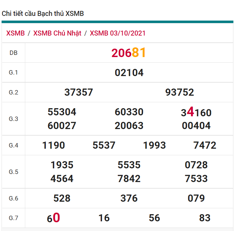This screenshot has width=234, height=231.
Task: Click the G.1 prize number 02104
Action: [x=129, y=73]
